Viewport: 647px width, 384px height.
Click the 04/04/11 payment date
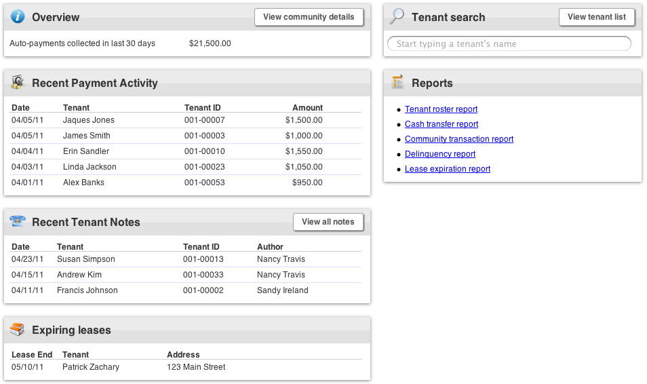coord(27,151)
